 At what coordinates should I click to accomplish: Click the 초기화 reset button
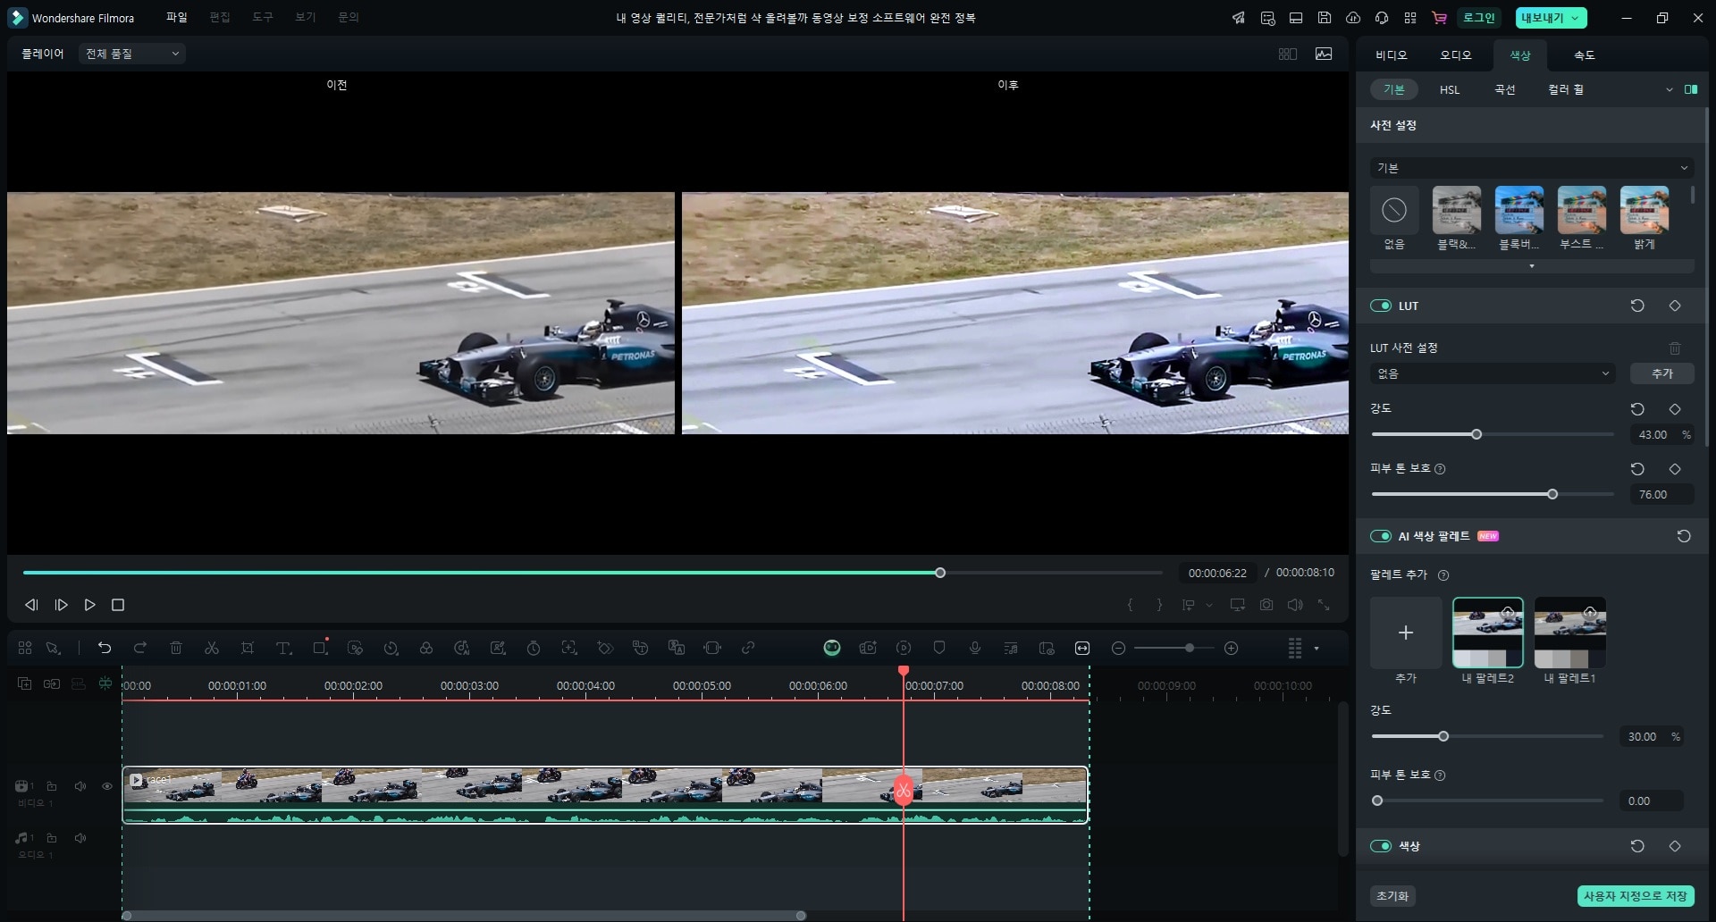[1392, 896]
